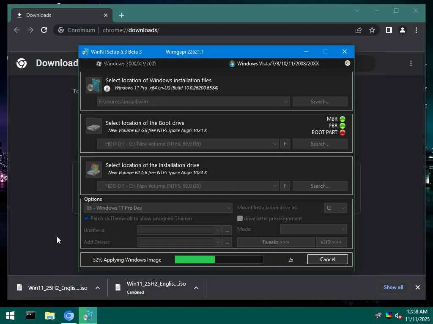The image size is (433, 324).
Task: Browse for drivers with ... button
Action: (x=227, y=242)
